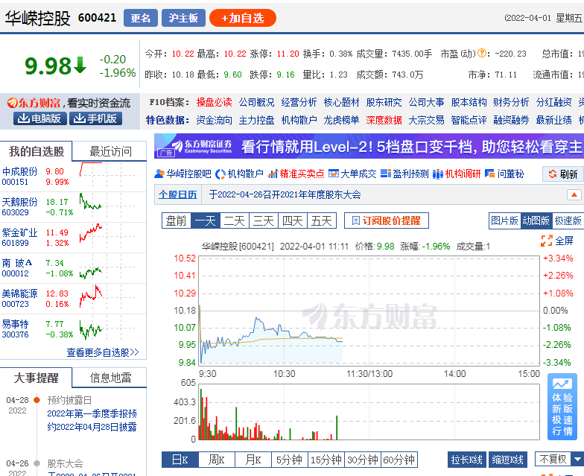Select the 四天 chart range tab
584x476 pixels.
tap(293, 220)
